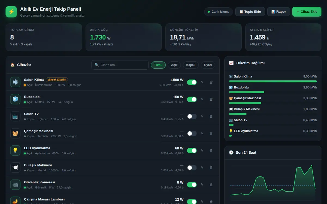Click the Canlı İzleme status pill

pos(219,12)
